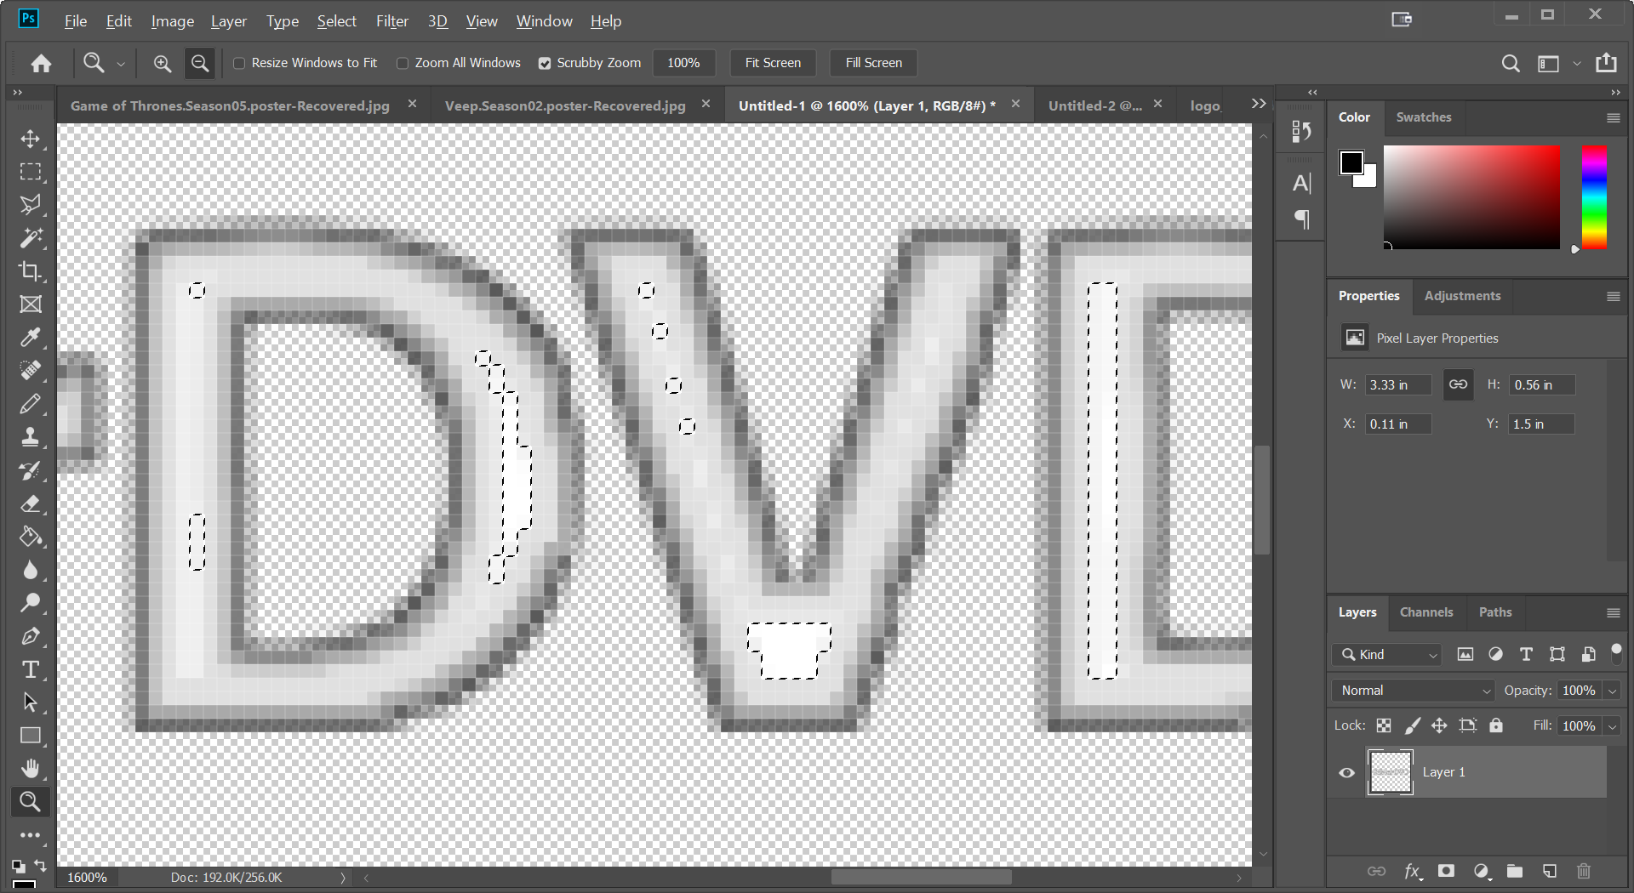The width and height of the screenshot is (1634, 893).
Task: Toggle lock position
Action: pos(1439,725)
